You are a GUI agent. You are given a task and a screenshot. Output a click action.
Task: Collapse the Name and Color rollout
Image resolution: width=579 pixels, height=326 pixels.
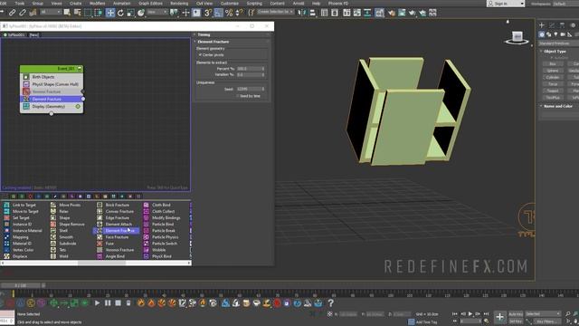click(x=559, y=106)
